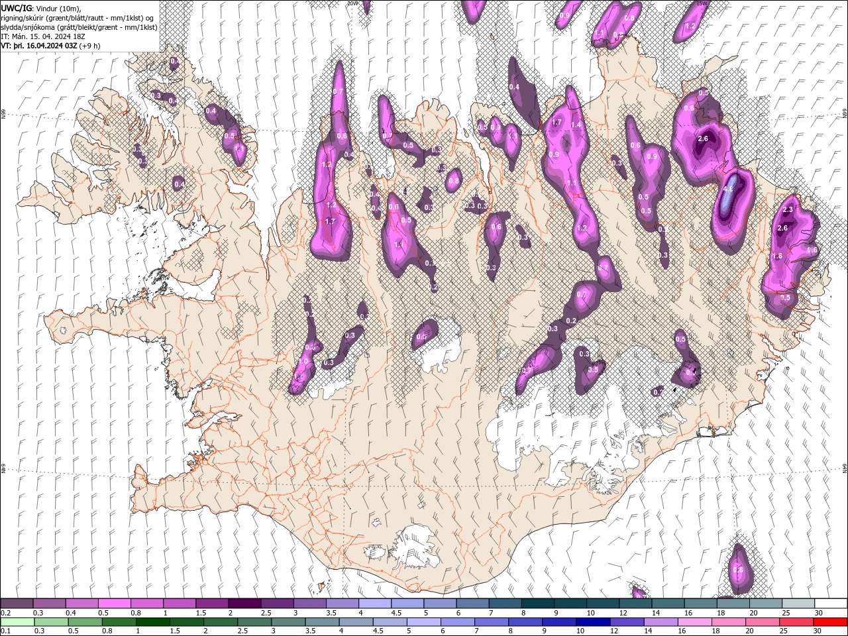Click the 20W longitude label at top edge
Image resolution: width=848 pixels, height=636 pixels.
click(352, 3)
